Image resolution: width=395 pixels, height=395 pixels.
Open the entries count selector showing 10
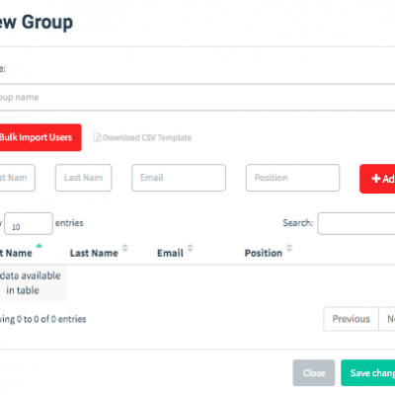29,224
